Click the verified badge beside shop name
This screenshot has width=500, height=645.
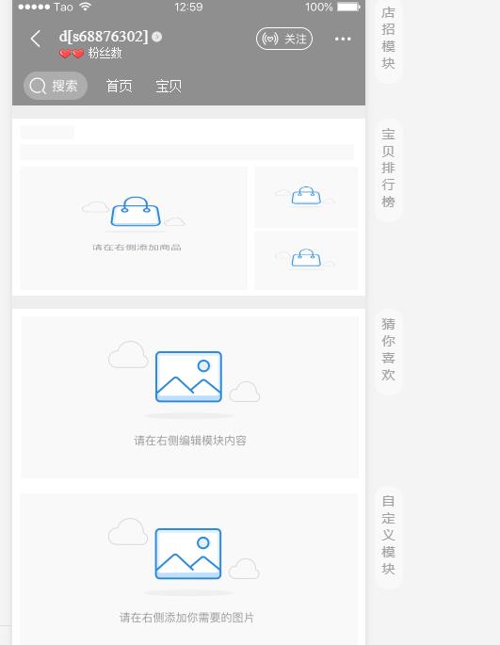pos(157,37)
